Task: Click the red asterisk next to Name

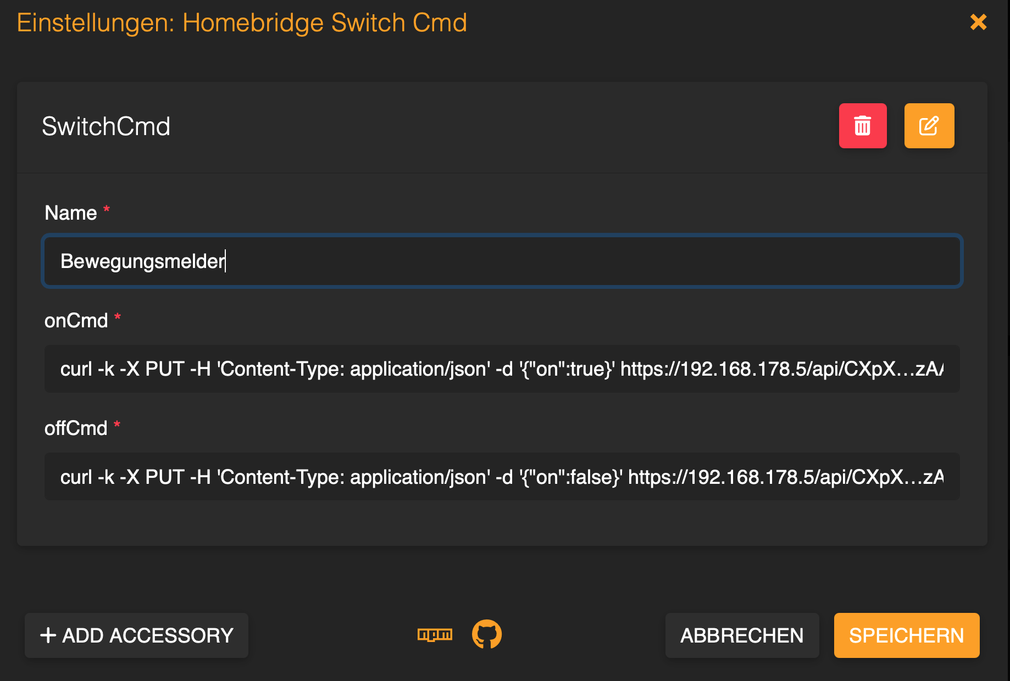Action: tap(107, 209)
